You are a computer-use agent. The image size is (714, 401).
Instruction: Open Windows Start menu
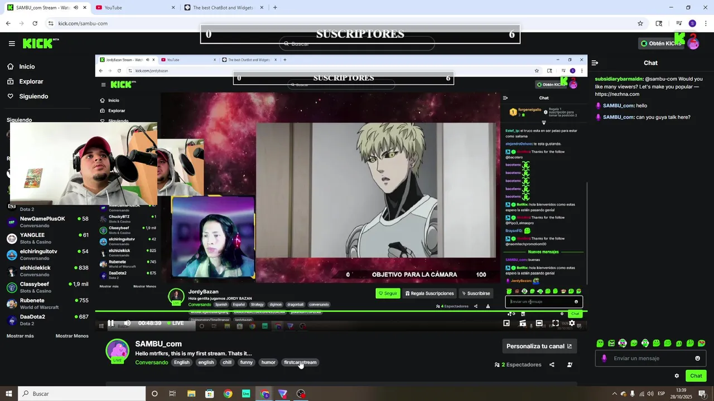tap(9, 394)
